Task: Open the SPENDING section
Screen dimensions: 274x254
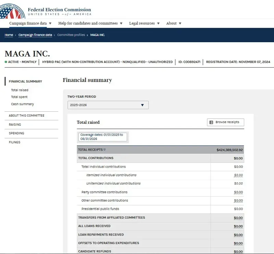Action: coord(16,133)
